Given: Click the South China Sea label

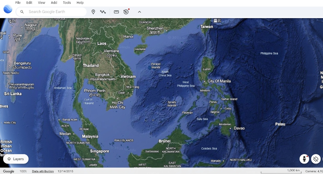Looking at the screenshot, I should tap(165, 74).
